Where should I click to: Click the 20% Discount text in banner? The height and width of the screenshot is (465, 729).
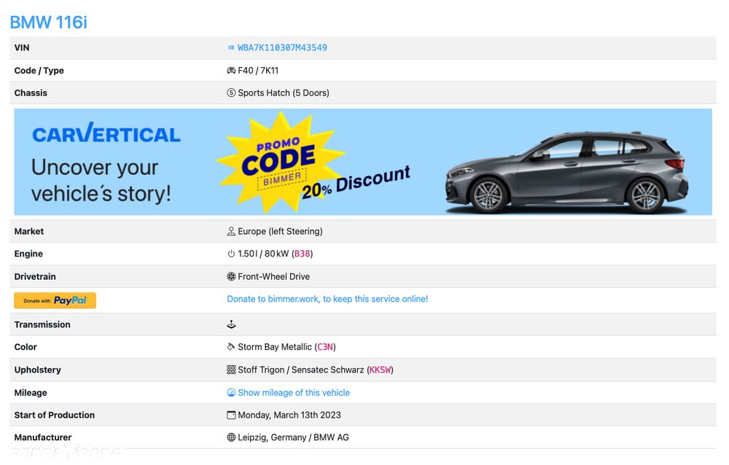356,181
